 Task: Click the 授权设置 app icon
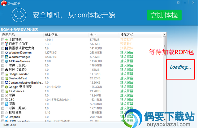[6, 113]
